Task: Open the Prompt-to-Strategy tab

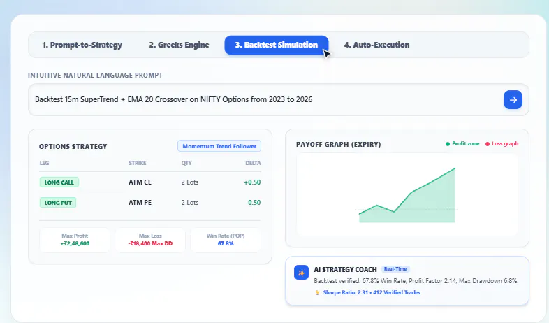Action: coord(82,45)
